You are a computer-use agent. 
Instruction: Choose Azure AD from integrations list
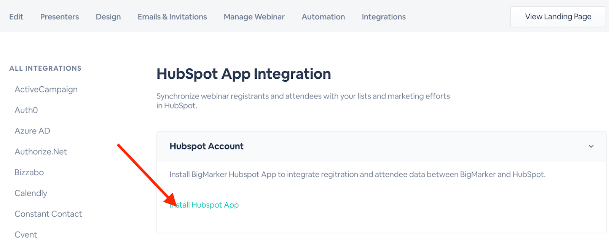pos(32,131)
